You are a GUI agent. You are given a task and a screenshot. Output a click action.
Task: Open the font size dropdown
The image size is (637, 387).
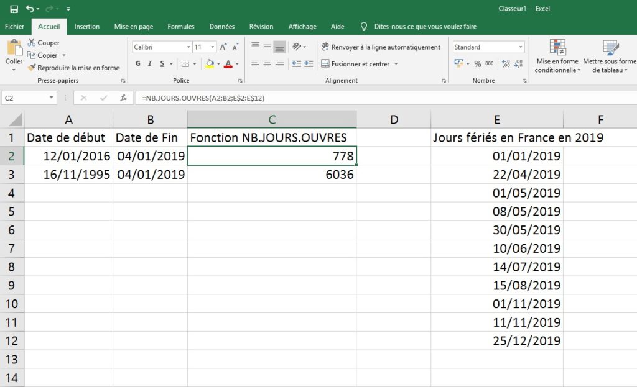(x=211, y=47)
